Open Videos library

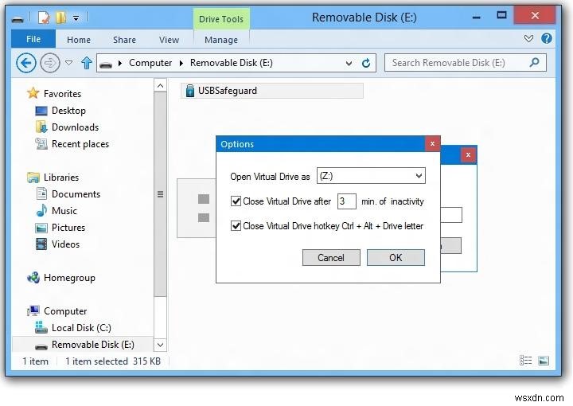(x=65, y=244)
